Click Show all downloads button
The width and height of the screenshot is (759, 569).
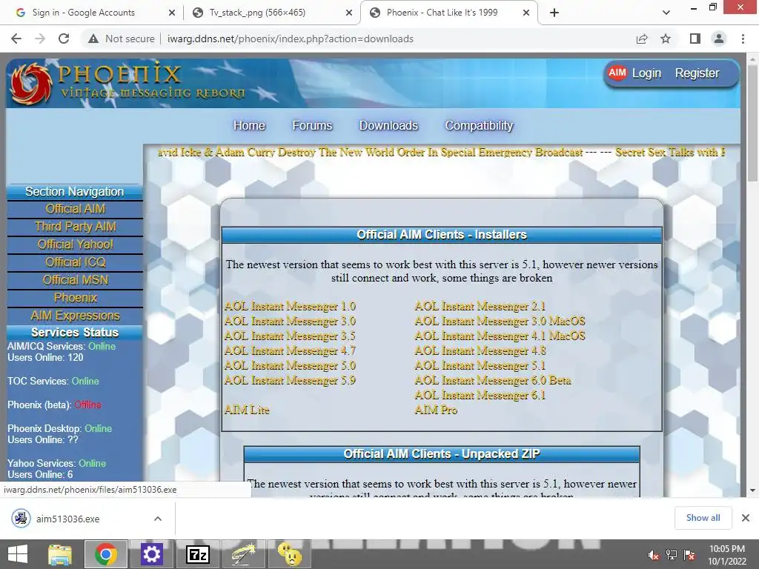[703, 518]
